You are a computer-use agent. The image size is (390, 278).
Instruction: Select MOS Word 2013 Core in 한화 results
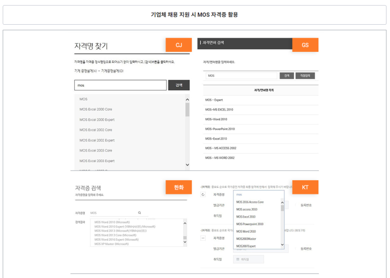[115, 235]
